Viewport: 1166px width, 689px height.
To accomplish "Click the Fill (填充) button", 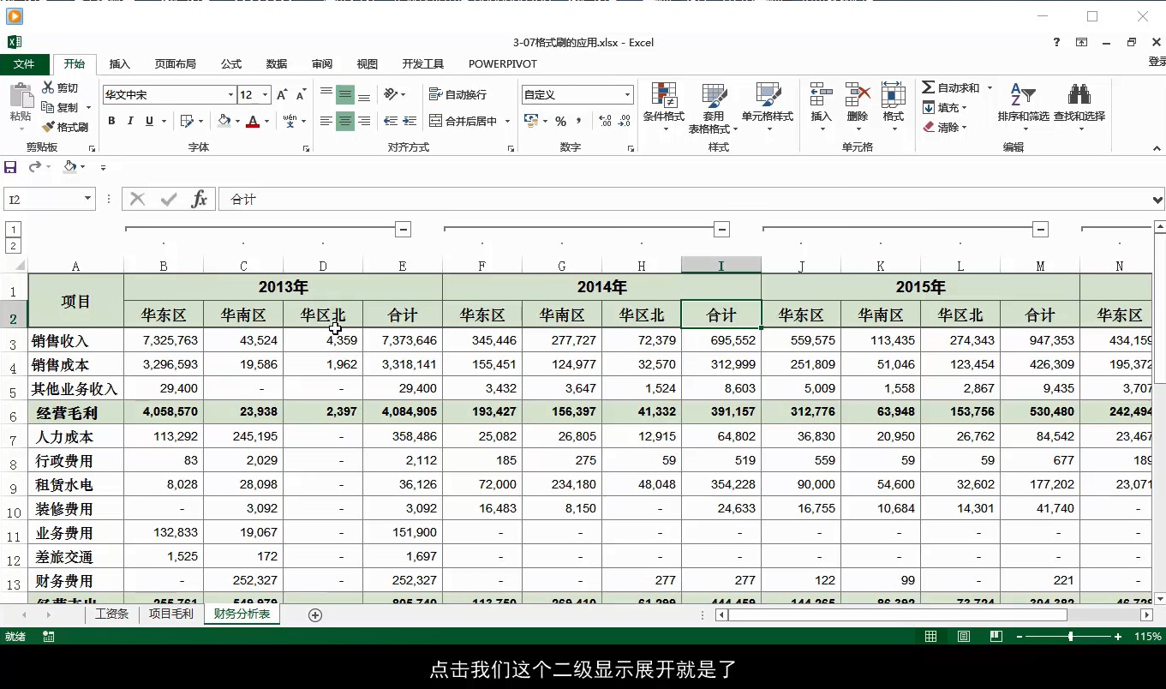I will [945, 107].
